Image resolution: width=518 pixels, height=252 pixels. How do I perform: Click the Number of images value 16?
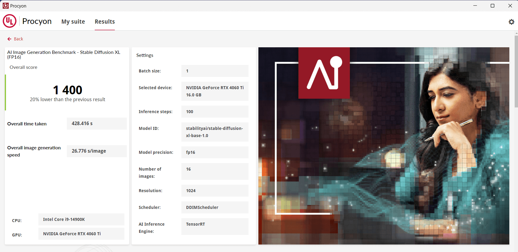pos(215,171)
